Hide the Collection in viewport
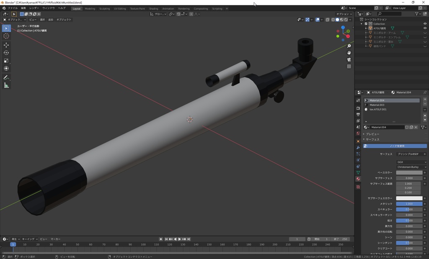Screen dimensions: 429x259 pos(425,24)
